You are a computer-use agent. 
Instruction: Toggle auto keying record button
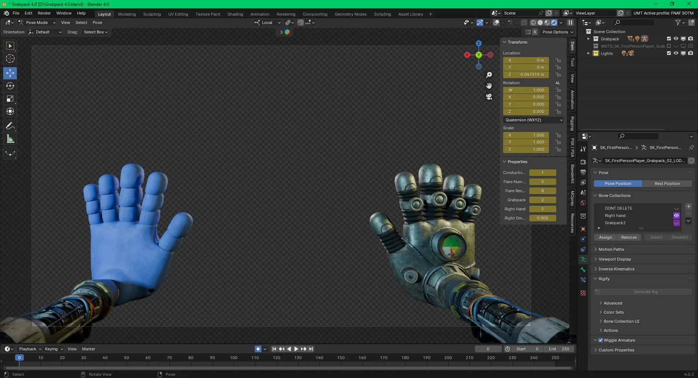(258, 349)
